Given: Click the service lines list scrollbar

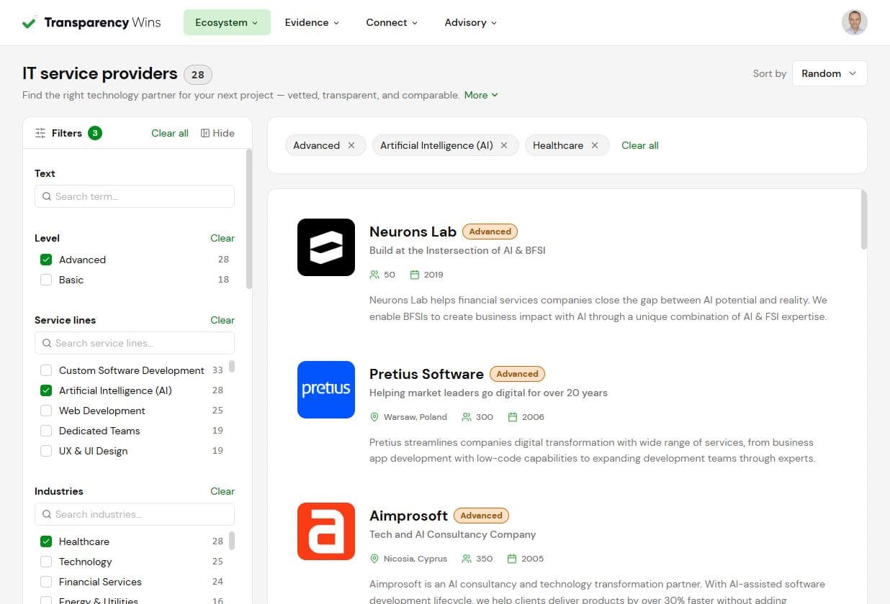Looking at the screenshot, I should pos(232,366).
